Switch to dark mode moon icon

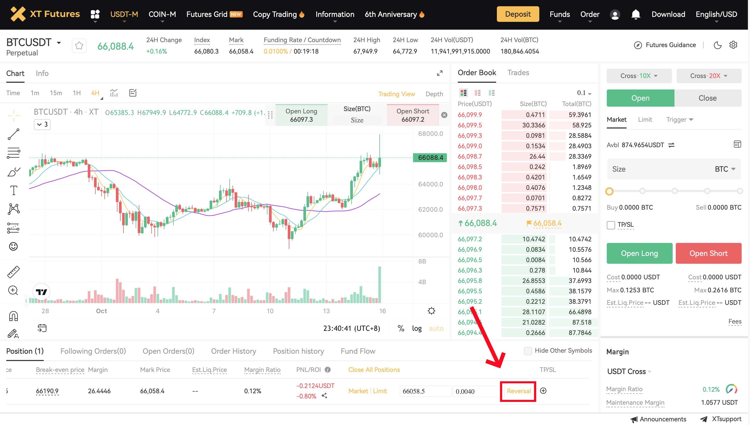(717, 45)
